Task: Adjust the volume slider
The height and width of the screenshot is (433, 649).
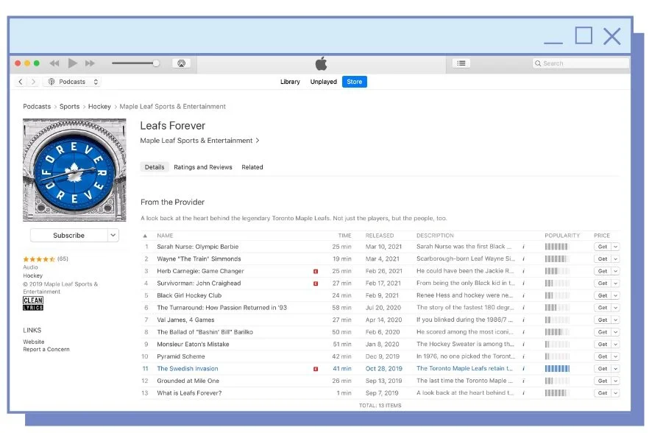Action: pos(135,63)
